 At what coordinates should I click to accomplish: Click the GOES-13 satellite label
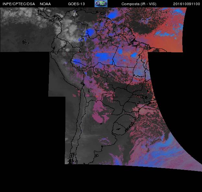(x=76, y=4)
